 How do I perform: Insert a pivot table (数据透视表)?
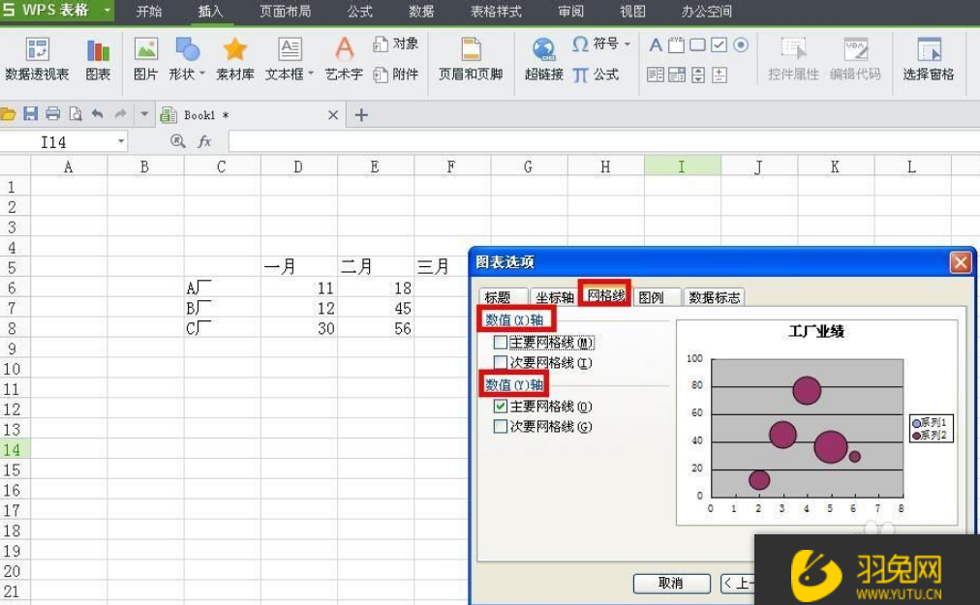tap(37, 59)
